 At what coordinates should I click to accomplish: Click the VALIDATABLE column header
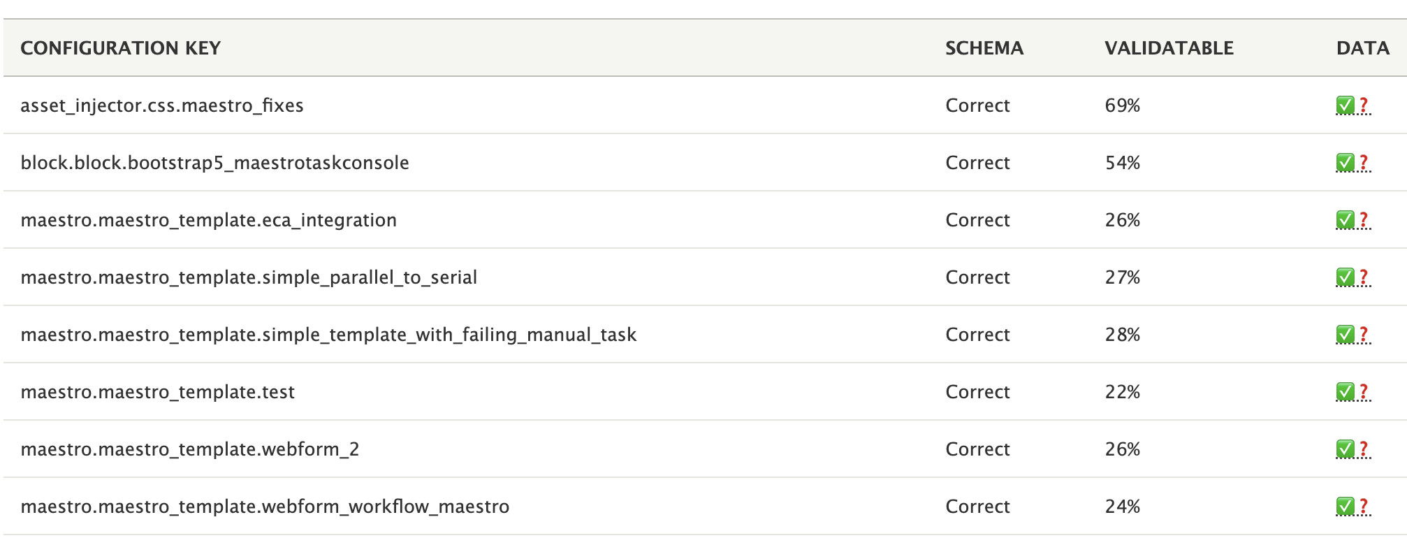[1169, 48]
